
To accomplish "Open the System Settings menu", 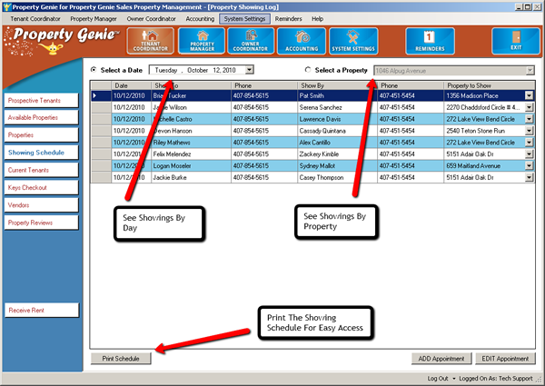I will click(x=244, y=19).
